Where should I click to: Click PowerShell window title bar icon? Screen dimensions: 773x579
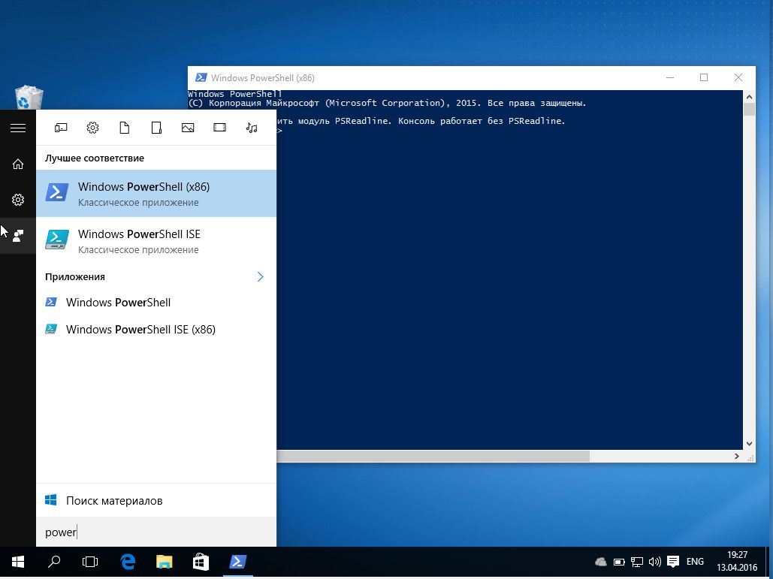click(201, 77)
